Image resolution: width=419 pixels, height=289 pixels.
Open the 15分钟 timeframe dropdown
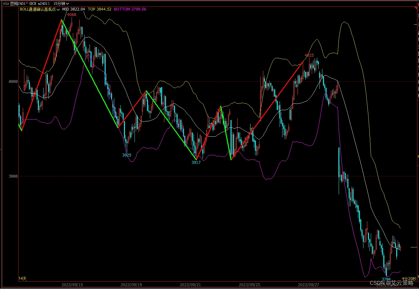coord(61,4)
